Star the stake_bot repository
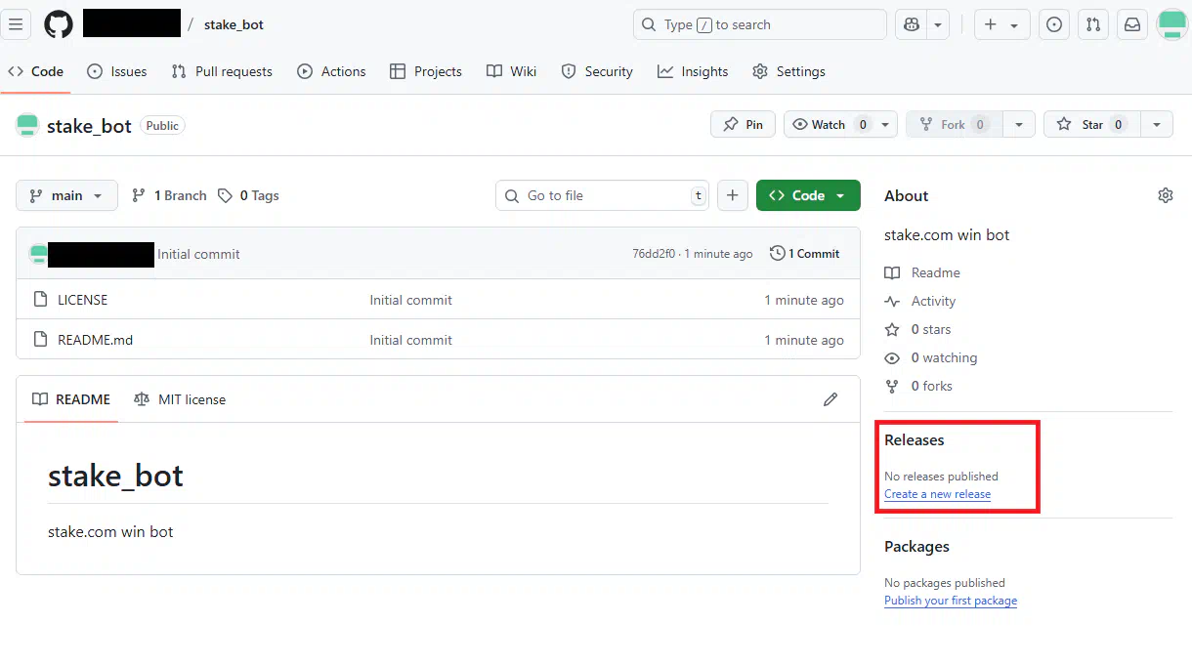Screen dimensions: 1192x665 (1092, 124)
